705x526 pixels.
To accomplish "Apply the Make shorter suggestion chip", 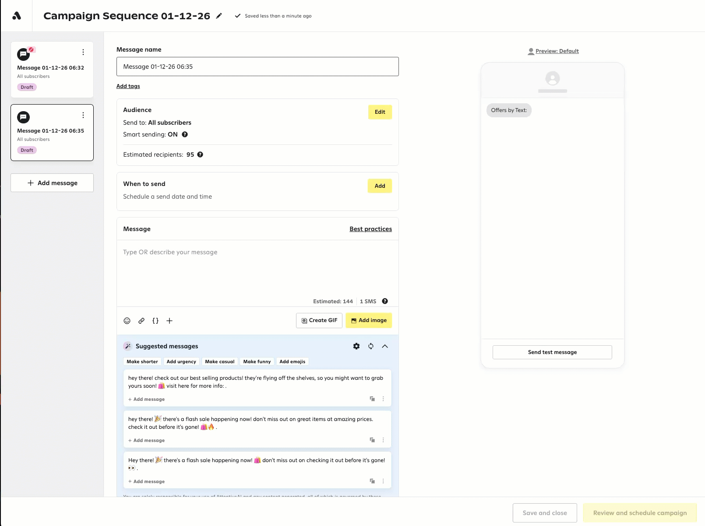I will pos(142,361).
